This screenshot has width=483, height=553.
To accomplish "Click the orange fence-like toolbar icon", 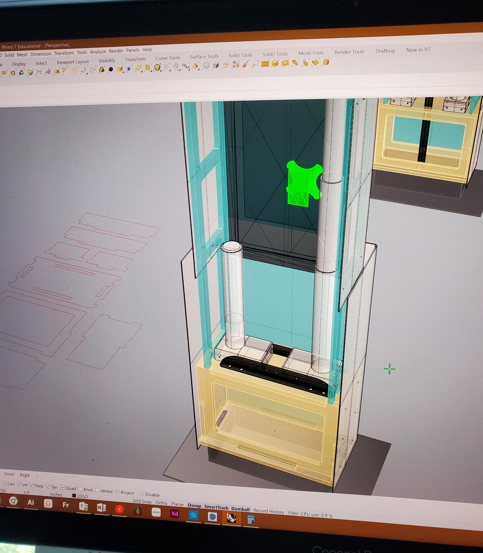I will 265,64.
